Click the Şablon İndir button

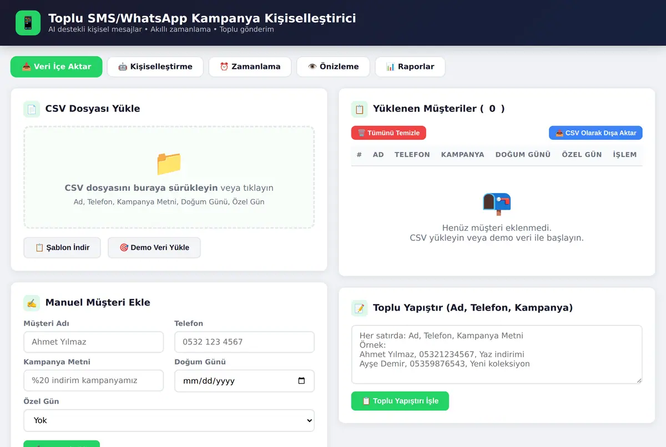[x=62, y=248]
